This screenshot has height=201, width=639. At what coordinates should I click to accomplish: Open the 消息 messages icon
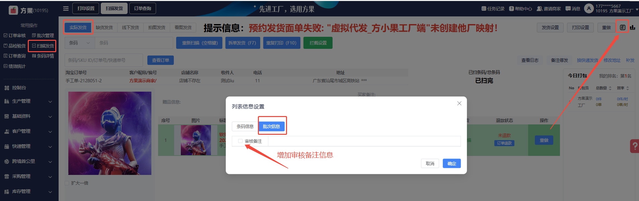tap(568, 9)
